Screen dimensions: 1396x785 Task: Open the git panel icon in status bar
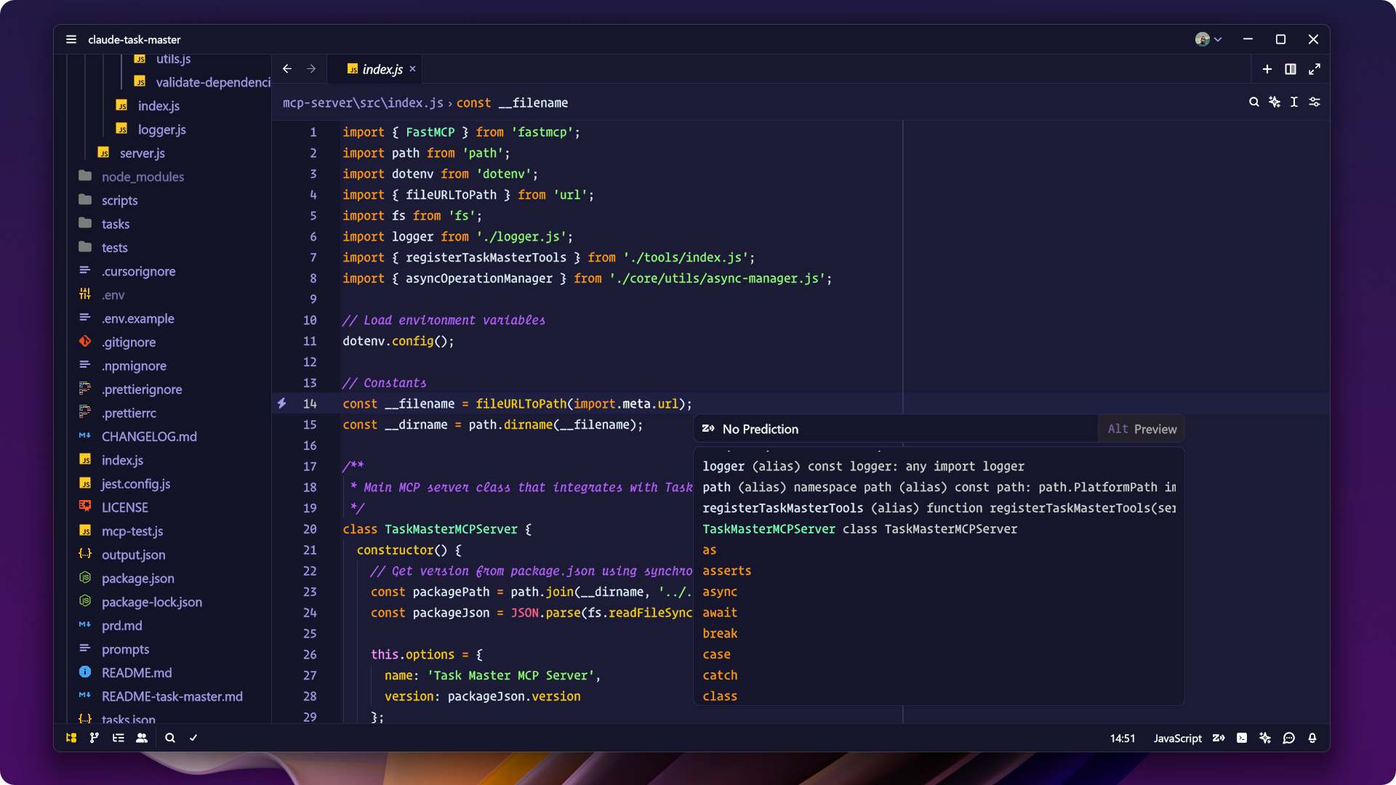tap(95, 738)
